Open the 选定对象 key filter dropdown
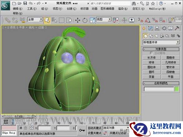183x137 pixels. pos(116,128)
